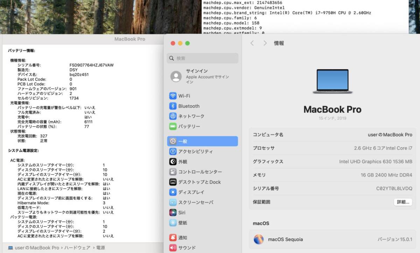The width and height of the screenshot is (420, 253).
Task: Open the サウンド speaker icon
Action: (173, 248)
